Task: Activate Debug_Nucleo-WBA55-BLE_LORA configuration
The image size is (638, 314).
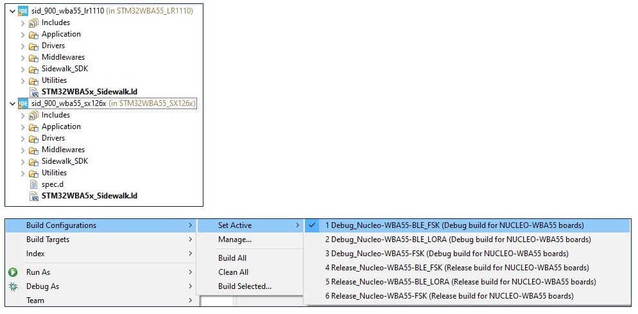Action: tap(467, 240)
